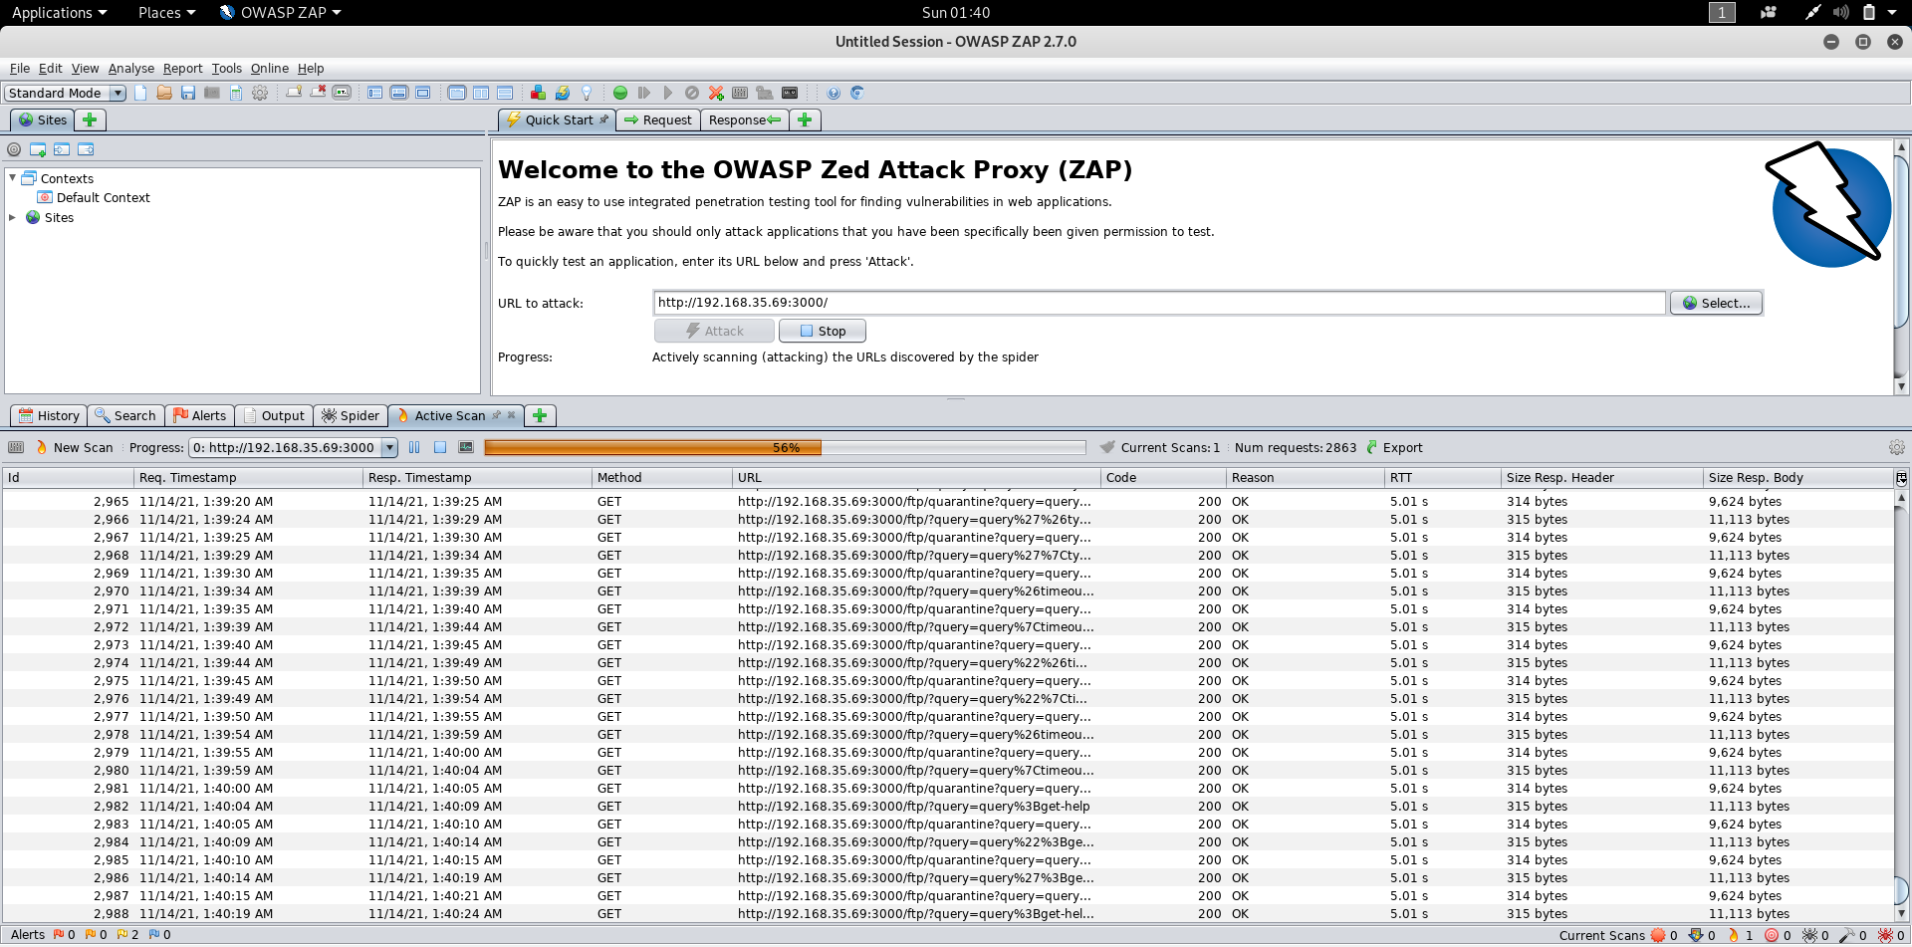1912x947 pixels.
Task: Stop the active scan square button
Action: click(x=439, y=448)
